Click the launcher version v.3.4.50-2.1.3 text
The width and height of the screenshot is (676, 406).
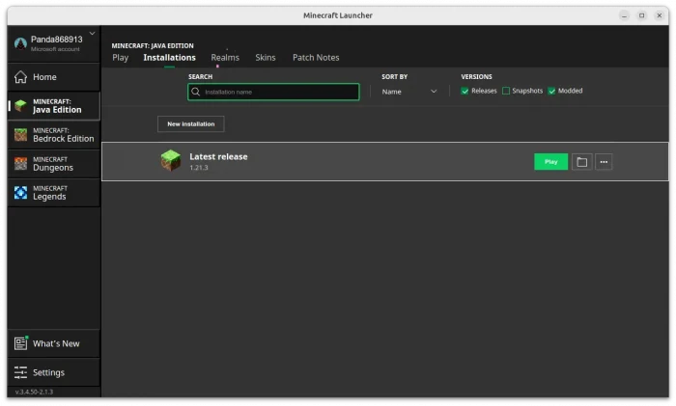[34, 392]
